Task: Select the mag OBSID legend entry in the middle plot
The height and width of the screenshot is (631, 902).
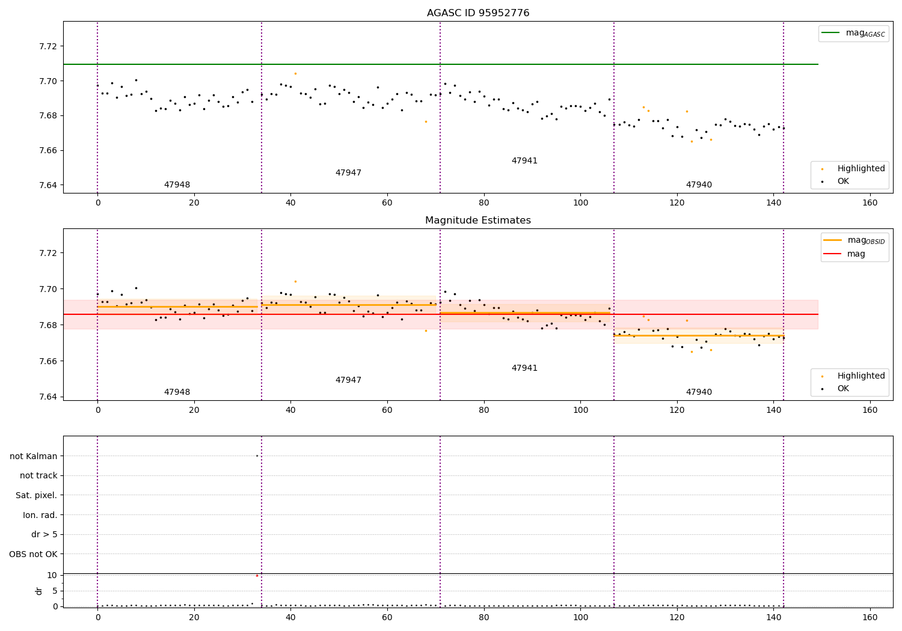Action: click(x=854, y=240)
